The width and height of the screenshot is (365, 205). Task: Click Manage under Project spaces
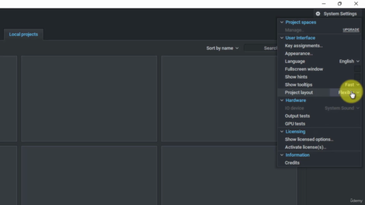294,30
